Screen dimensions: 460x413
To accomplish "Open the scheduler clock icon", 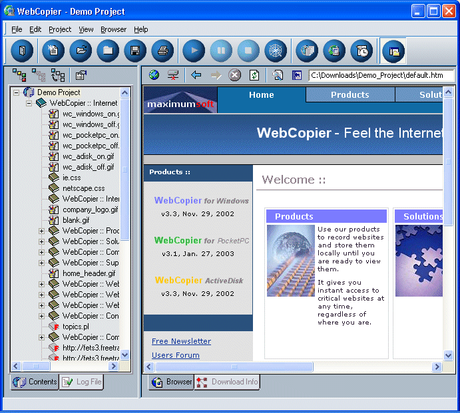I will pos(361,51).
